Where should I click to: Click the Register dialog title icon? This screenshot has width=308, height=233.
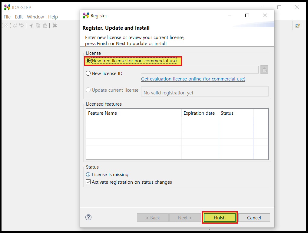pos(86,15)
